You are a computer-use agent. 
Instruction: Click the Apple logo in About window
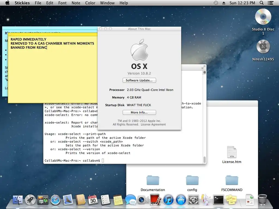(139, 50)
